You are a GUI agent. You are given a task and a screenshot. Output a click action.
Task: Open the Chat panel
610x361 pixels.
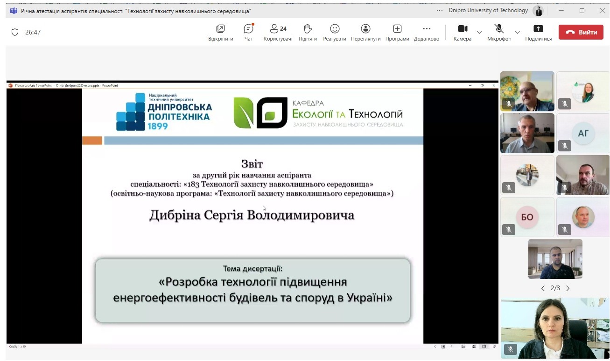coord(248,32)
